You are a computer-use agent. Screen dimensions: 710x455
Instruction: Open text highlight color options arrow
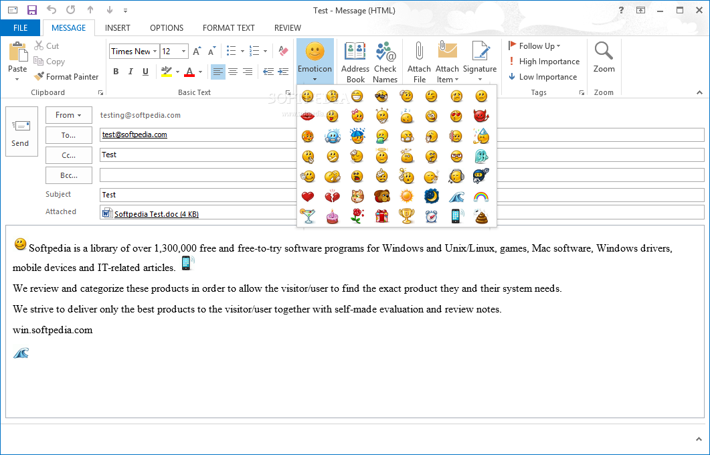click(177, 72)
